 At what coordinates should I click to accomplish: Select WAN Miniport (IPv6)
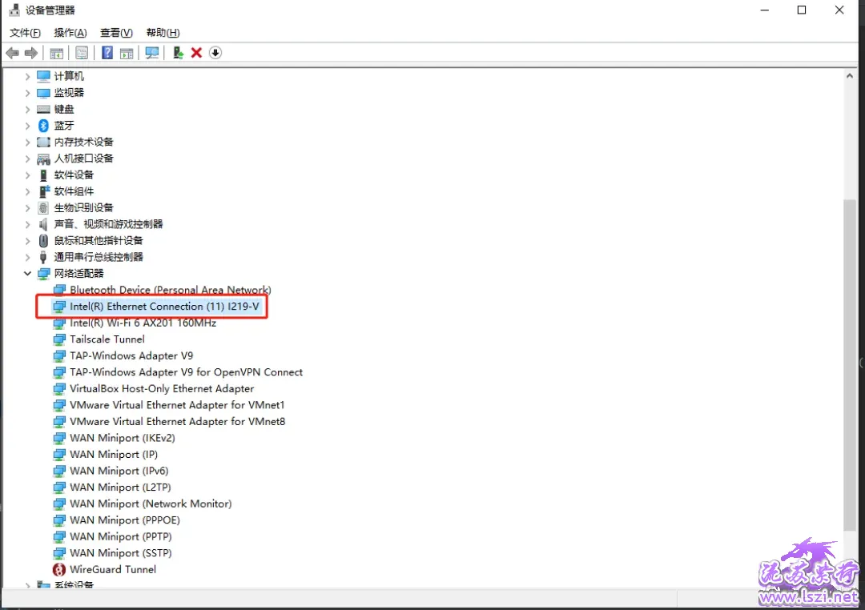(119, 471)
